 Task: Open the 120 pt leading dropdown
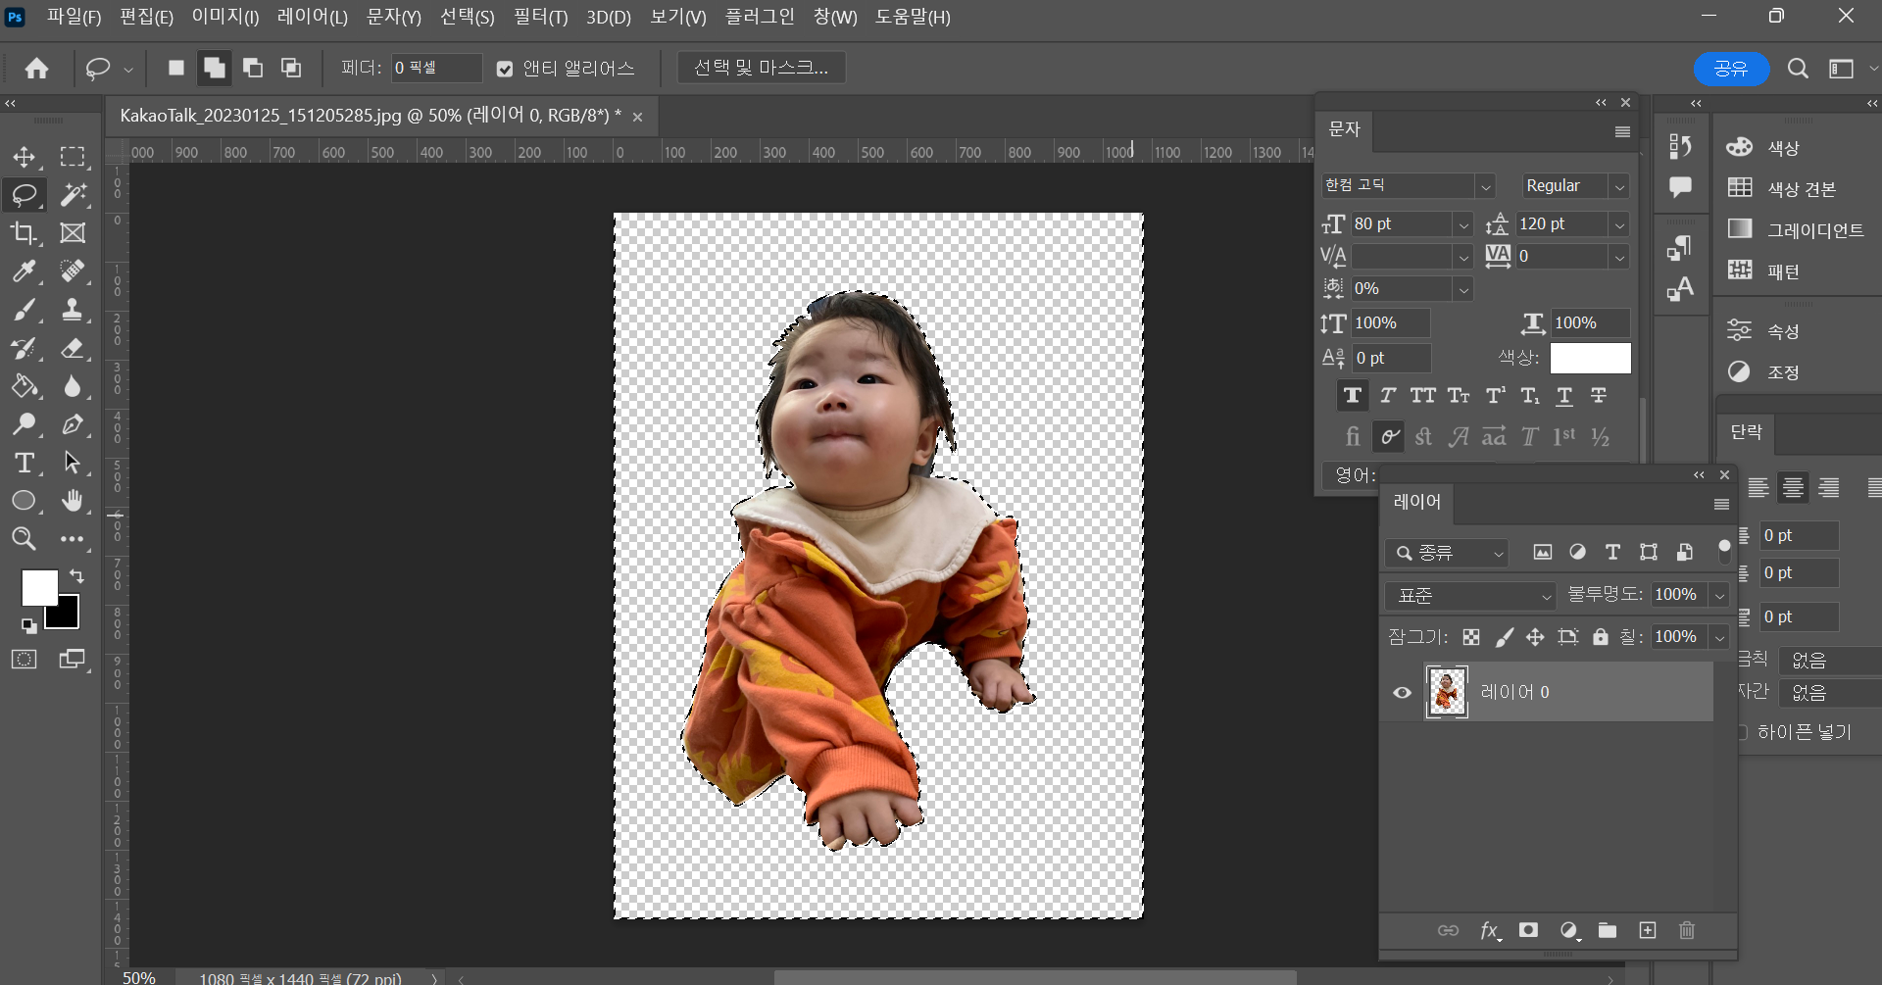tap(1619, 224)
